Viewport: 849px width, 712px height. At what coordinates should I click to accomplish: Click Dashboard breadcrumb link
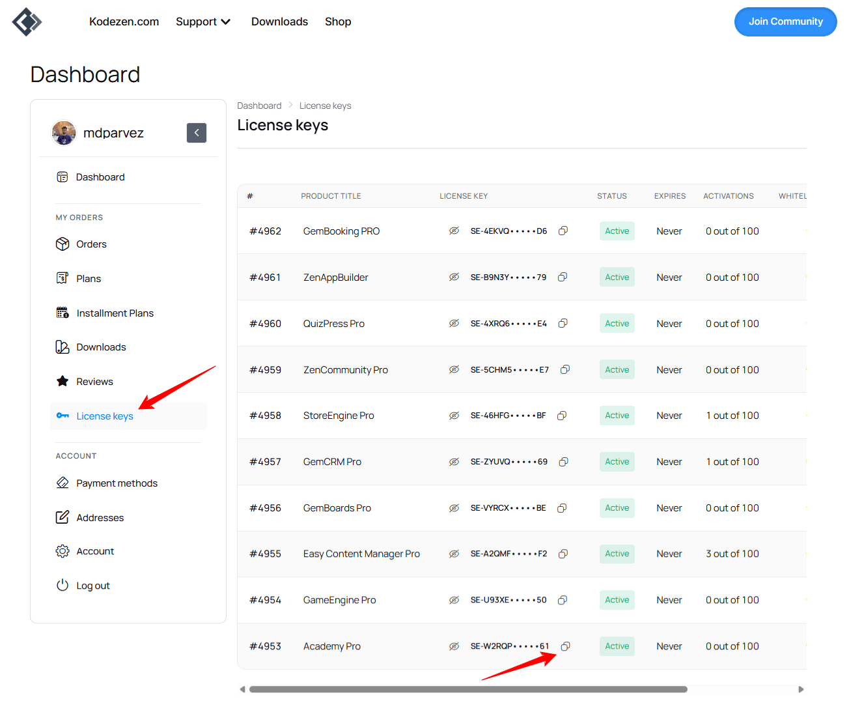pyautogui.click(x=259, y=106)
